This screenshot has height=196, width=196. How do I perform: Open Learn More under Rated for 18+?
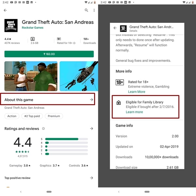click(x=137, y=92)
